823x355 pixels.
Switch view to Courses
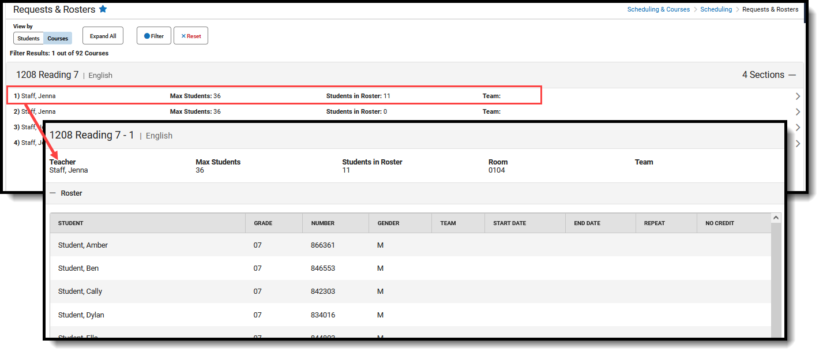point(58,39)
